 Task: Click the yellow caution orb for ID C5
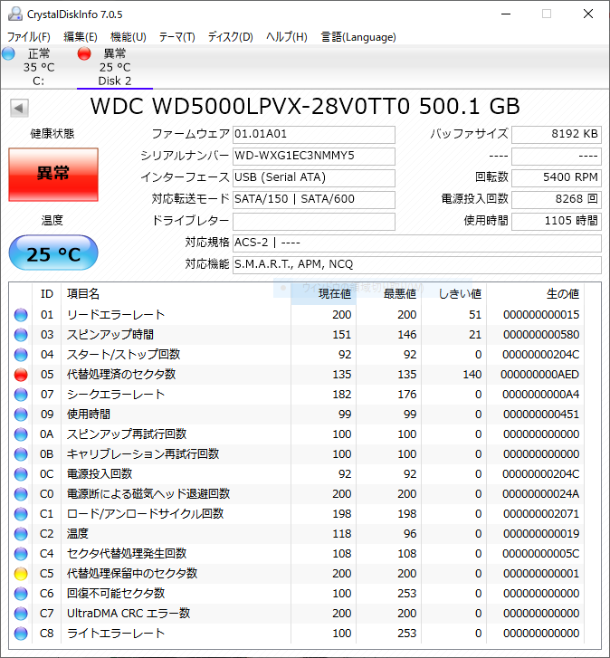click(x=21, y=574)
